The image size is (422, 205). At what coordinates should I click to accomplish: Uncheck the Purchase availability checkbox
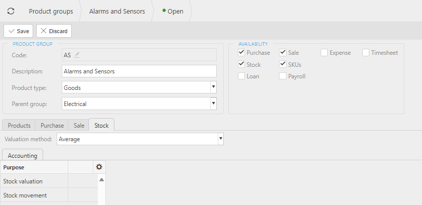point(242,52)
